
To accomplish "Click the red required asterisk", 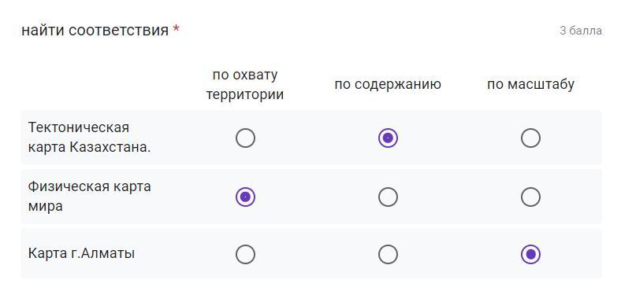I will (176, 29).
